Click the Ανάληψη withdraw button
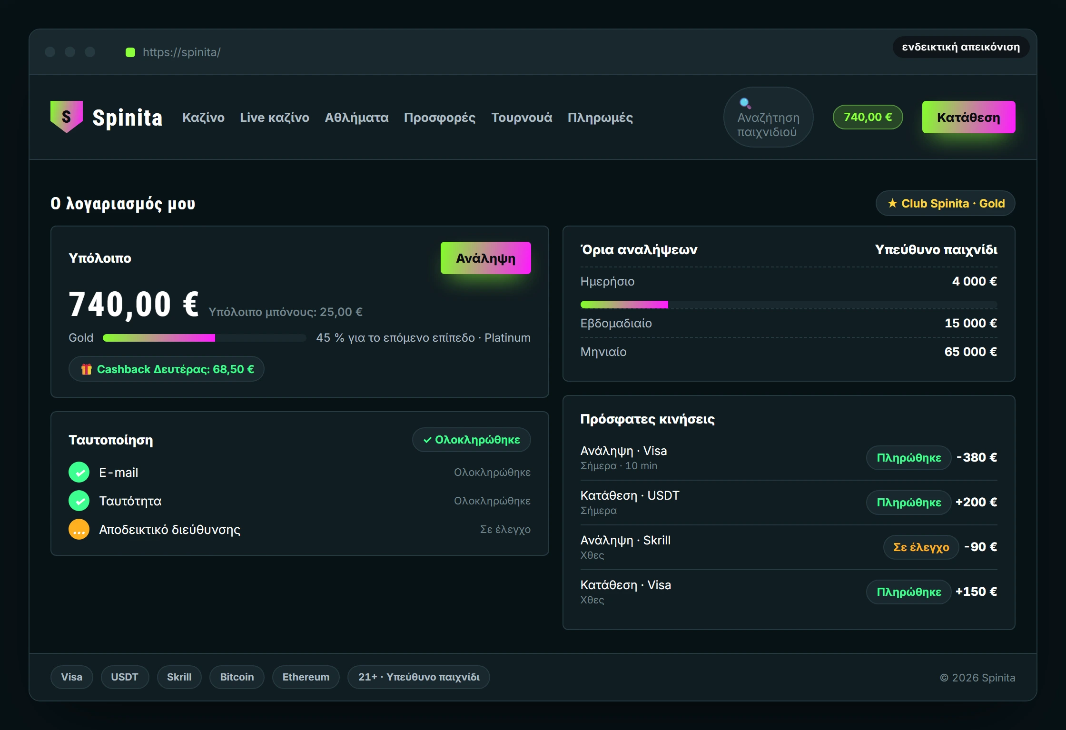This screenshot has height=730, width=1066. pyautogui.click(x=485, y=258)
